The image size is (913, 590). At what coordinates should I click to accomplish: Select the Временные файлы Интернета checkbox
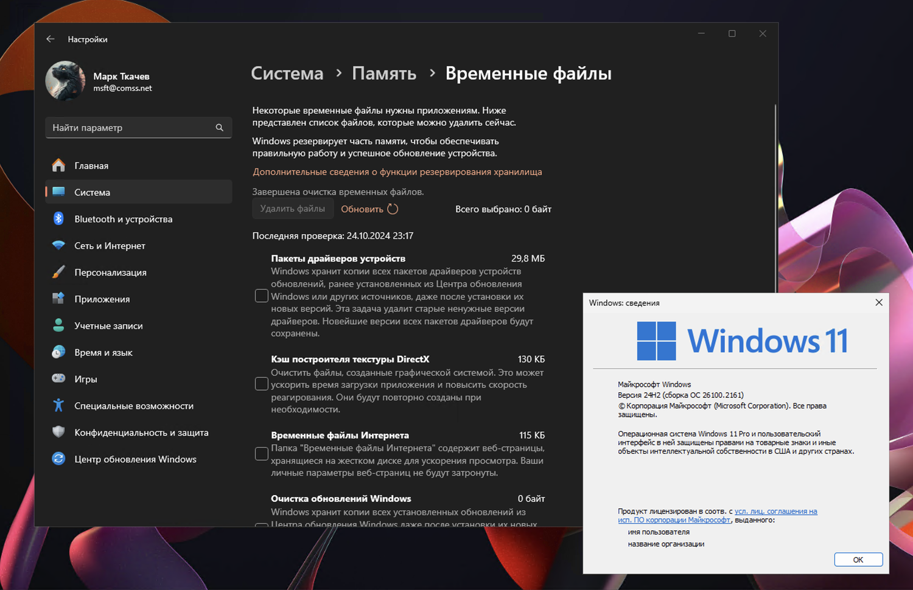pos(261,453)
